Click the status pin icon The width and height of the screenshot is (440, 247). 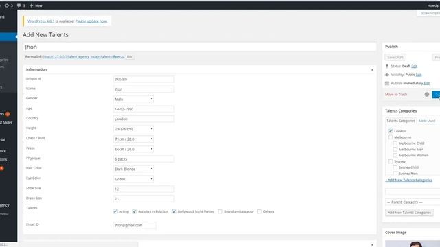tap(387, 66)
